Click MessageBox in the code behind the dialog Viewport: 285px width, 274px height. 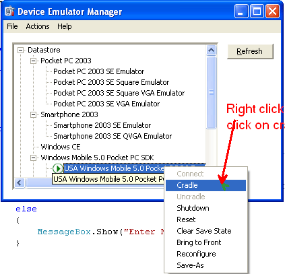click(x=64, y=232)
